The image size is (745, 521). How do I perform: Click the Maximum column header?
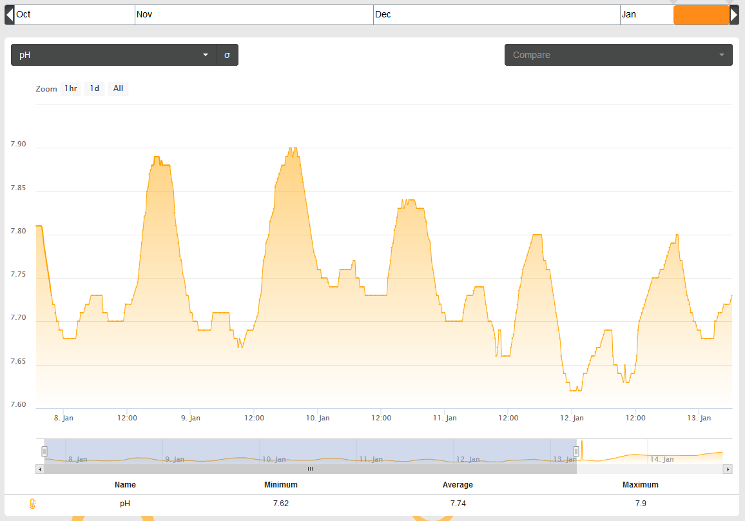pos(641,485)
